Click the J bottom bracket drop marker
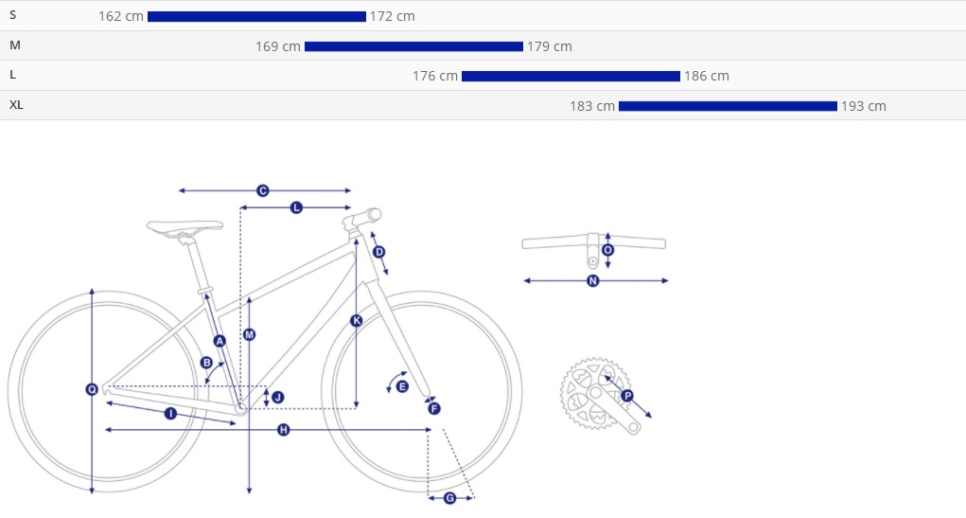Viewport: 966px width, 518px height. click(278, 397)
